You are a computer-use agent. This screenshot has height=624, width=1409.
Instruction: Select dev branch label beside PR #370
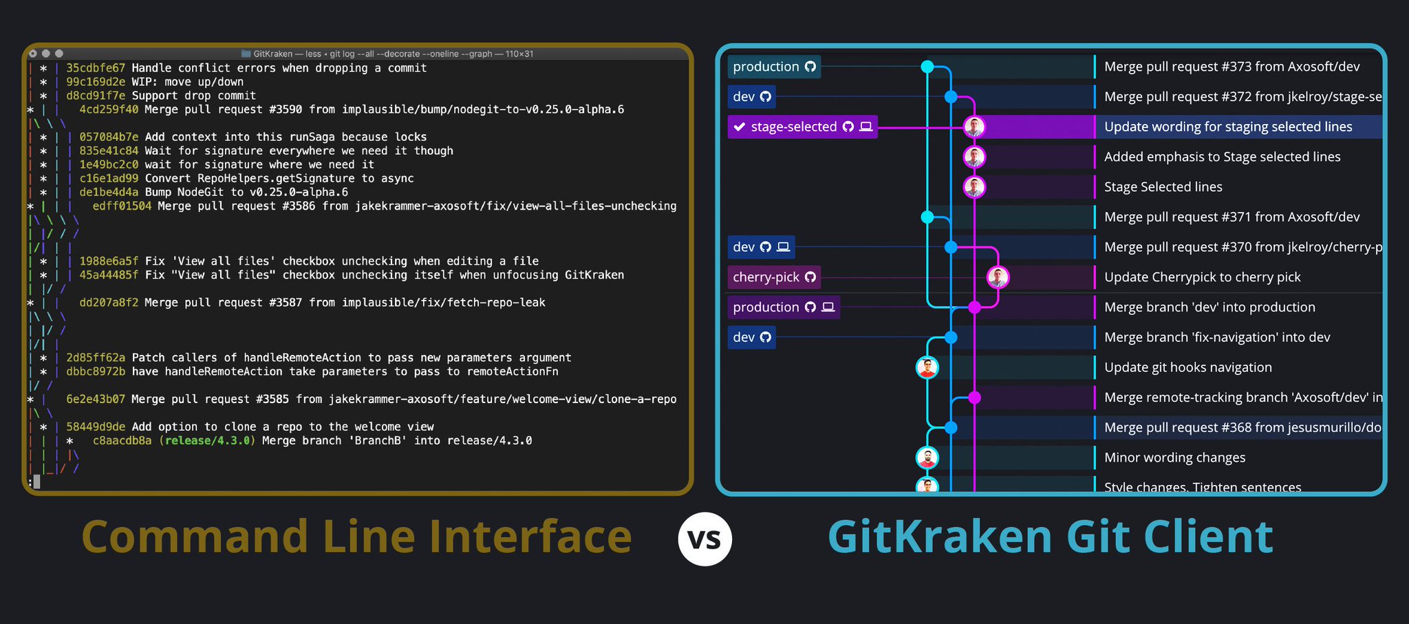pyautogui.click(x=761, y=247)
